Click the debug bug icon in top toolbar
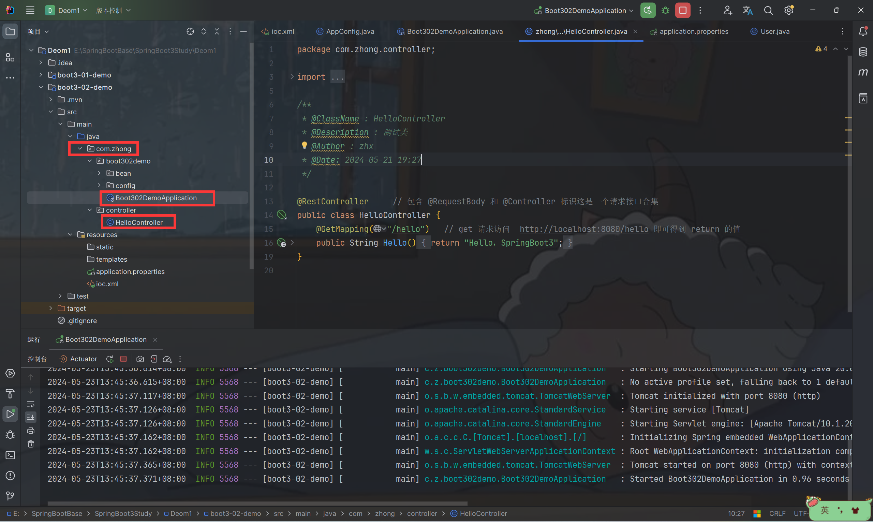 pyautogui.click(x=665, y=11)
